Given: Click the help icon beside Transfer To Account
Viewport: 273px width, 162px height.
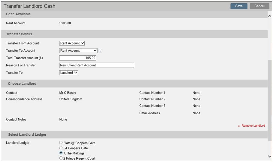Looking at the screenshot, I should [100, 51].
